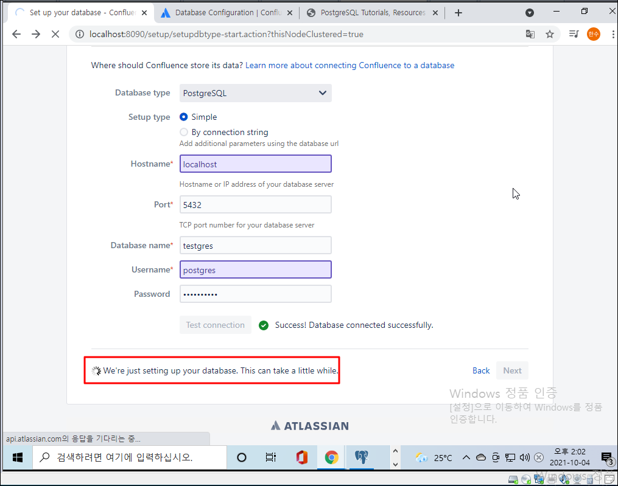Close the 'Database Configuration' tab
Viewport: 618px width, 486px height.
click(x=290, y=13)
